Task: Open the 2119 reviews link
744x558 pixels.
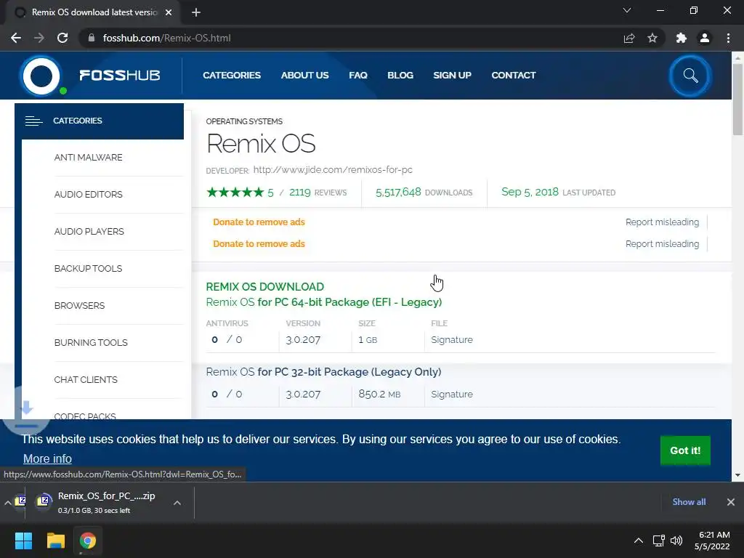Action: (x=318, y=192)
